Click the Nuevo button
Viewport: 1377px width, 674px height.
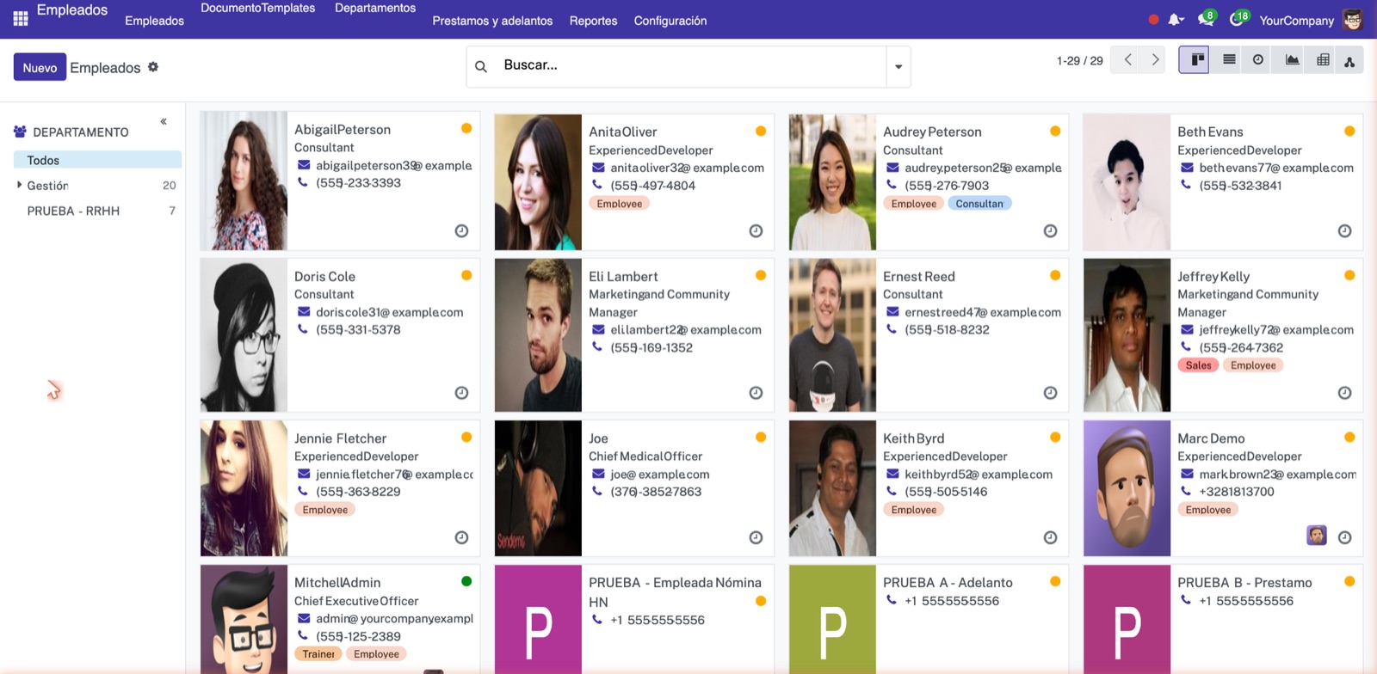tap(40, 67)
